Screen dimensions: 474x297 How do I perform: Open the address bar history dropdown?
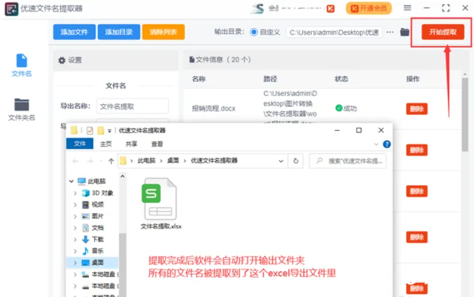(x=281, y=161)
